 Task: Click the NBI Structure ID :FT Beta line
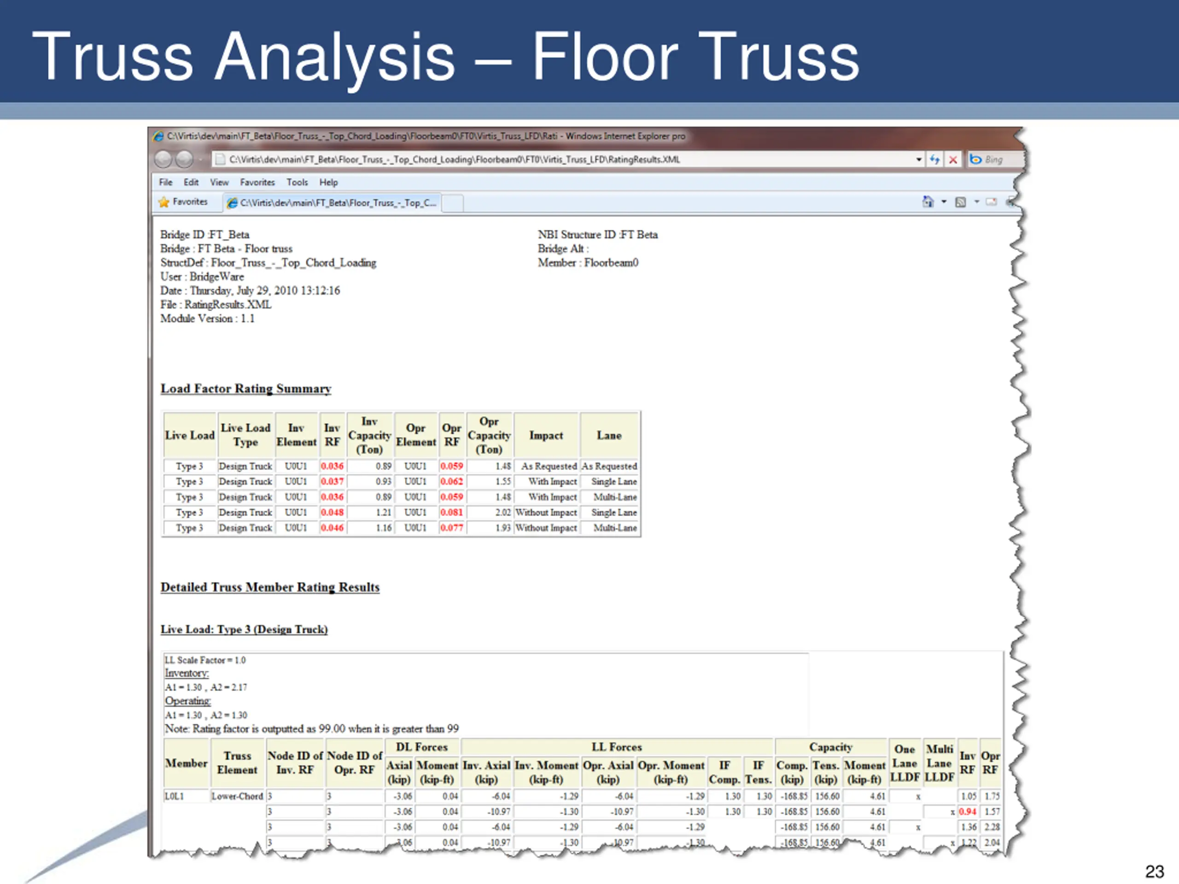coord(597,235)
